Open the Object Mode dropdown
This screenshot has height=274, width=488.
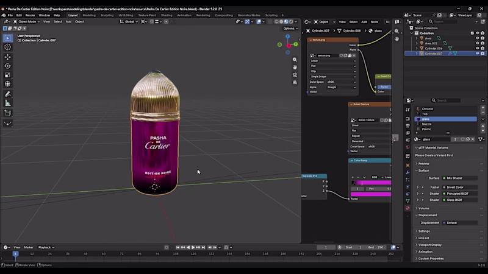tap(26, 22)
